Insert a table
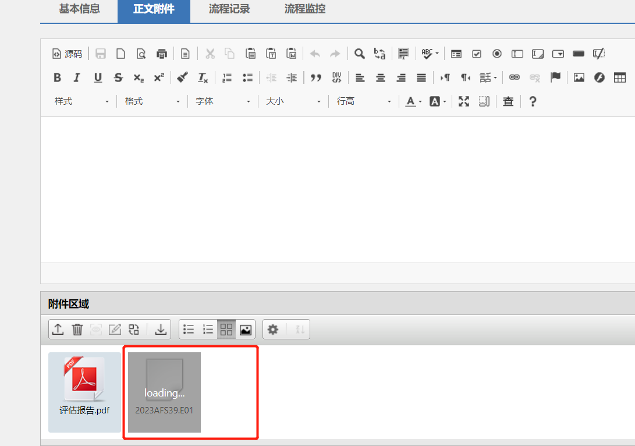 (620, 77)
